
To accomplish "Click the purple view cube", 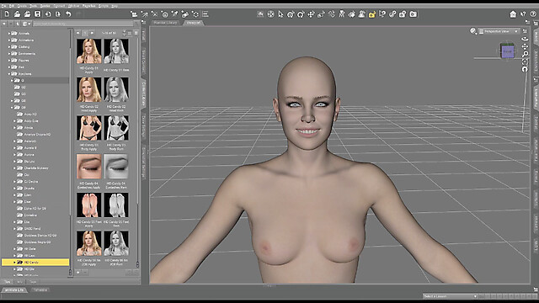I will pyautogui.click(x=507, y=51).
